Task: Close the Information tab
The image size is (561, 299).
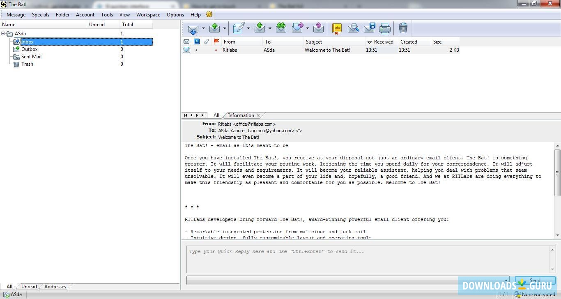Action: click(x=258, y=115)
